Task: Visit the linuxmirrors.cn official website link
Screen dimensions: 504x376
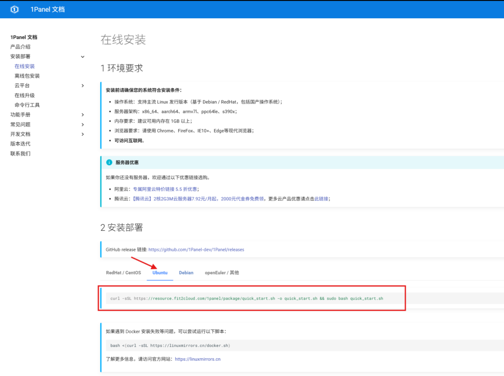Action: 197,359
